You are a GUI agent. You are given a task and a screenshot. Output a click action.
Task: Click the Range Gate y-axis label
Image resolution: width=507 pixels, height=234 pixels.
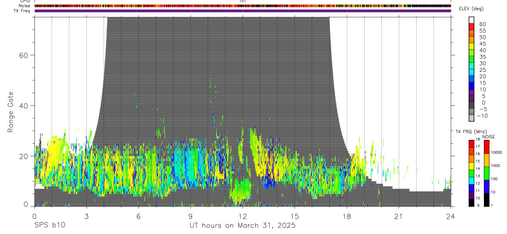pos(10,111)
